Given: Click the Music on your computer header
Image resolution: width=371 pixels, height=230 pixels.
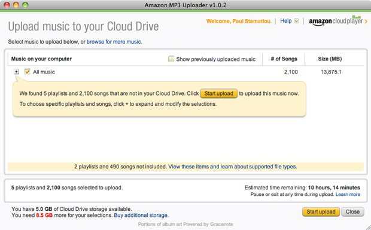Looking at the screenshot, I should coord(41,59).
